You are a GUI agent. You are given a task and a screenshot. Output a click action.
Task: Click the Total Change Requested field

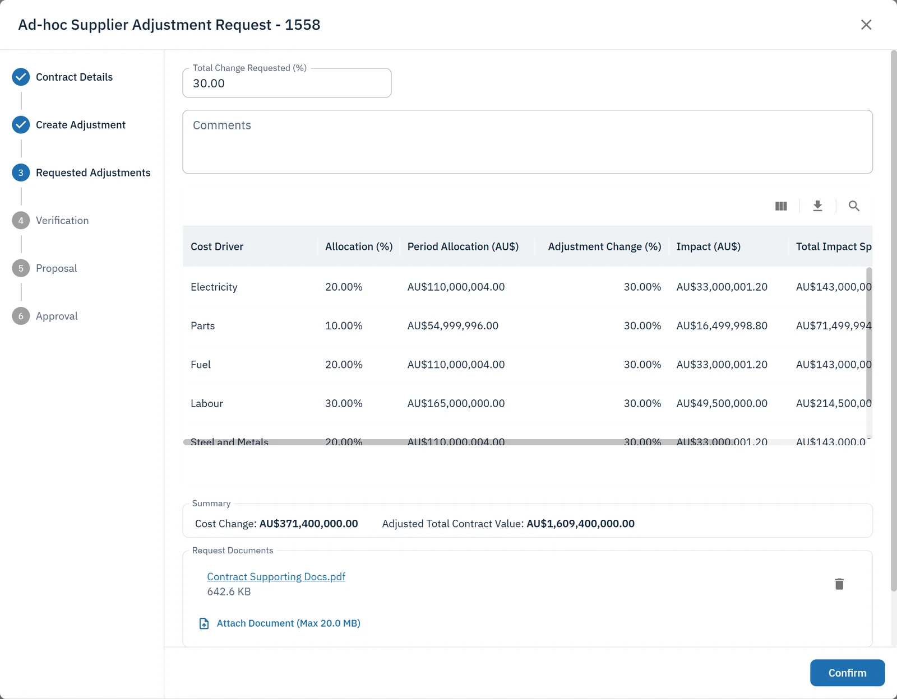coord(287,83)
